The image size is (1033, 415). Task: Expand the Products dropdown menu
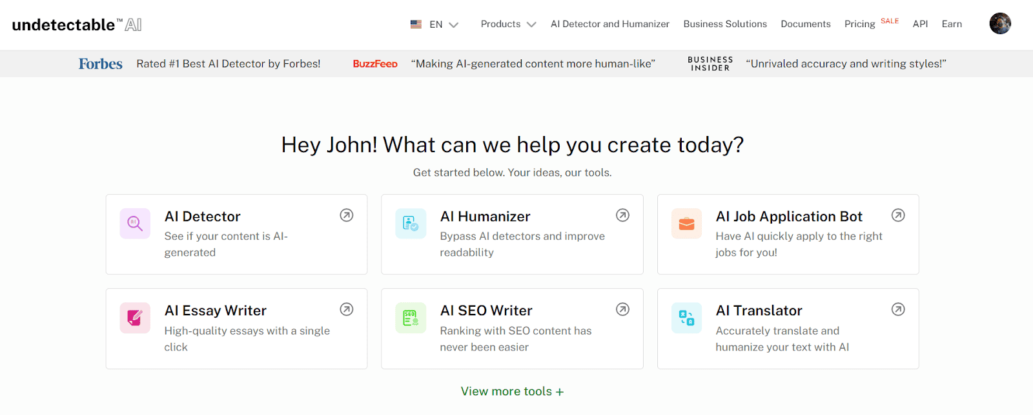point(508,24)
